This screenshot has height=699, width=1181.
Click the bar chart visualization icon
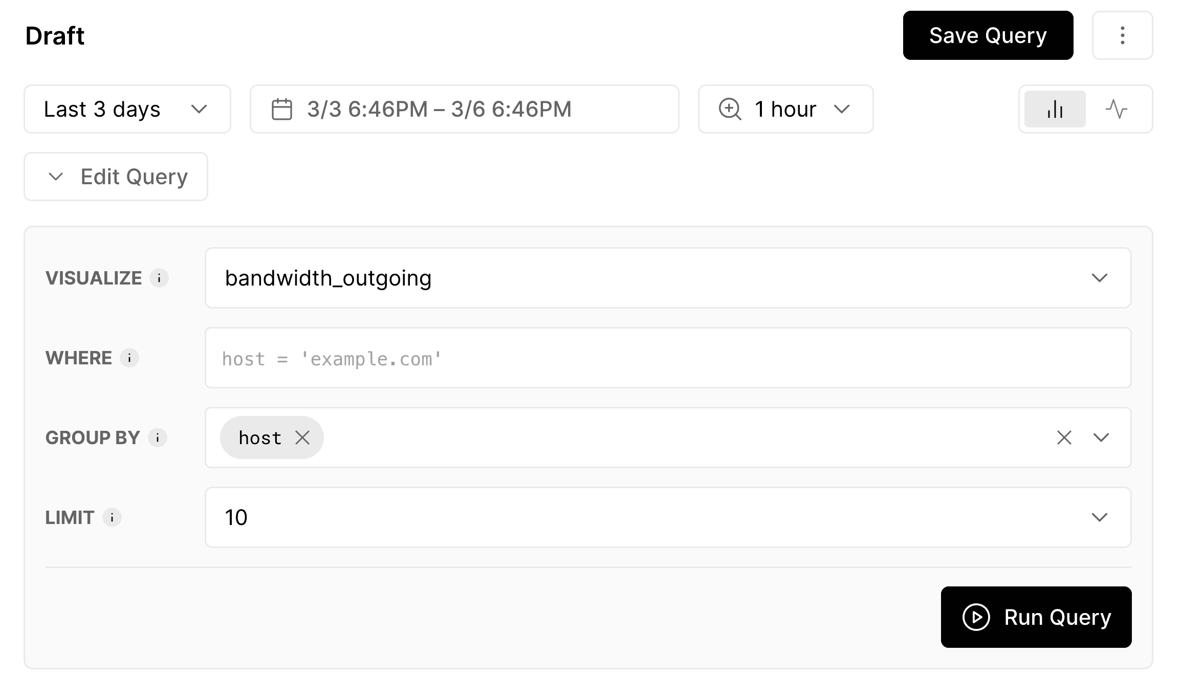pyautogui.click(x=1054, y=108)
